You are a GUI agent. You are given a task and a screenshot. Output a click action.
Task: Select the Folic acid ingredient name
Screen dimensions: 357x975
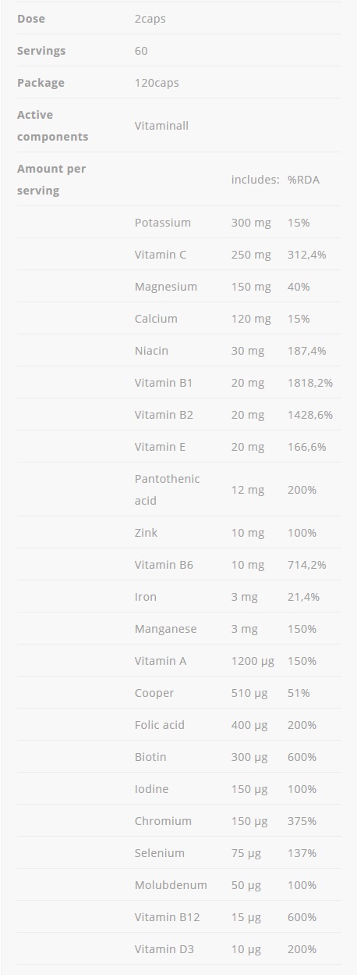click(x=159, y=725)
